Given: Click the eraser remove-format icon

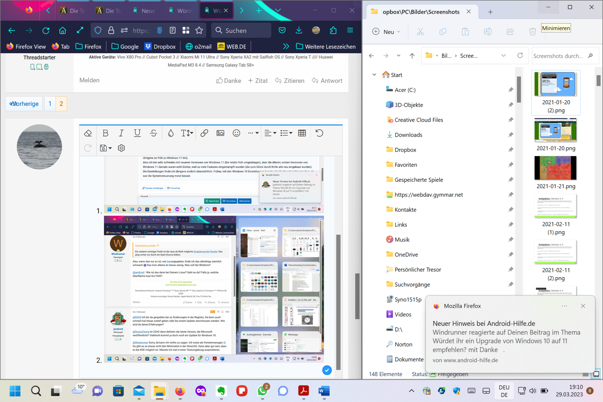Looking at the screenshot, I should [x=88, y=133].
